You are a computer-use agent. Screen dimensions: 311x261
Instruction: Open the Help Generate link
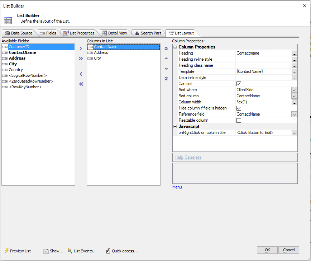(188, 157)
